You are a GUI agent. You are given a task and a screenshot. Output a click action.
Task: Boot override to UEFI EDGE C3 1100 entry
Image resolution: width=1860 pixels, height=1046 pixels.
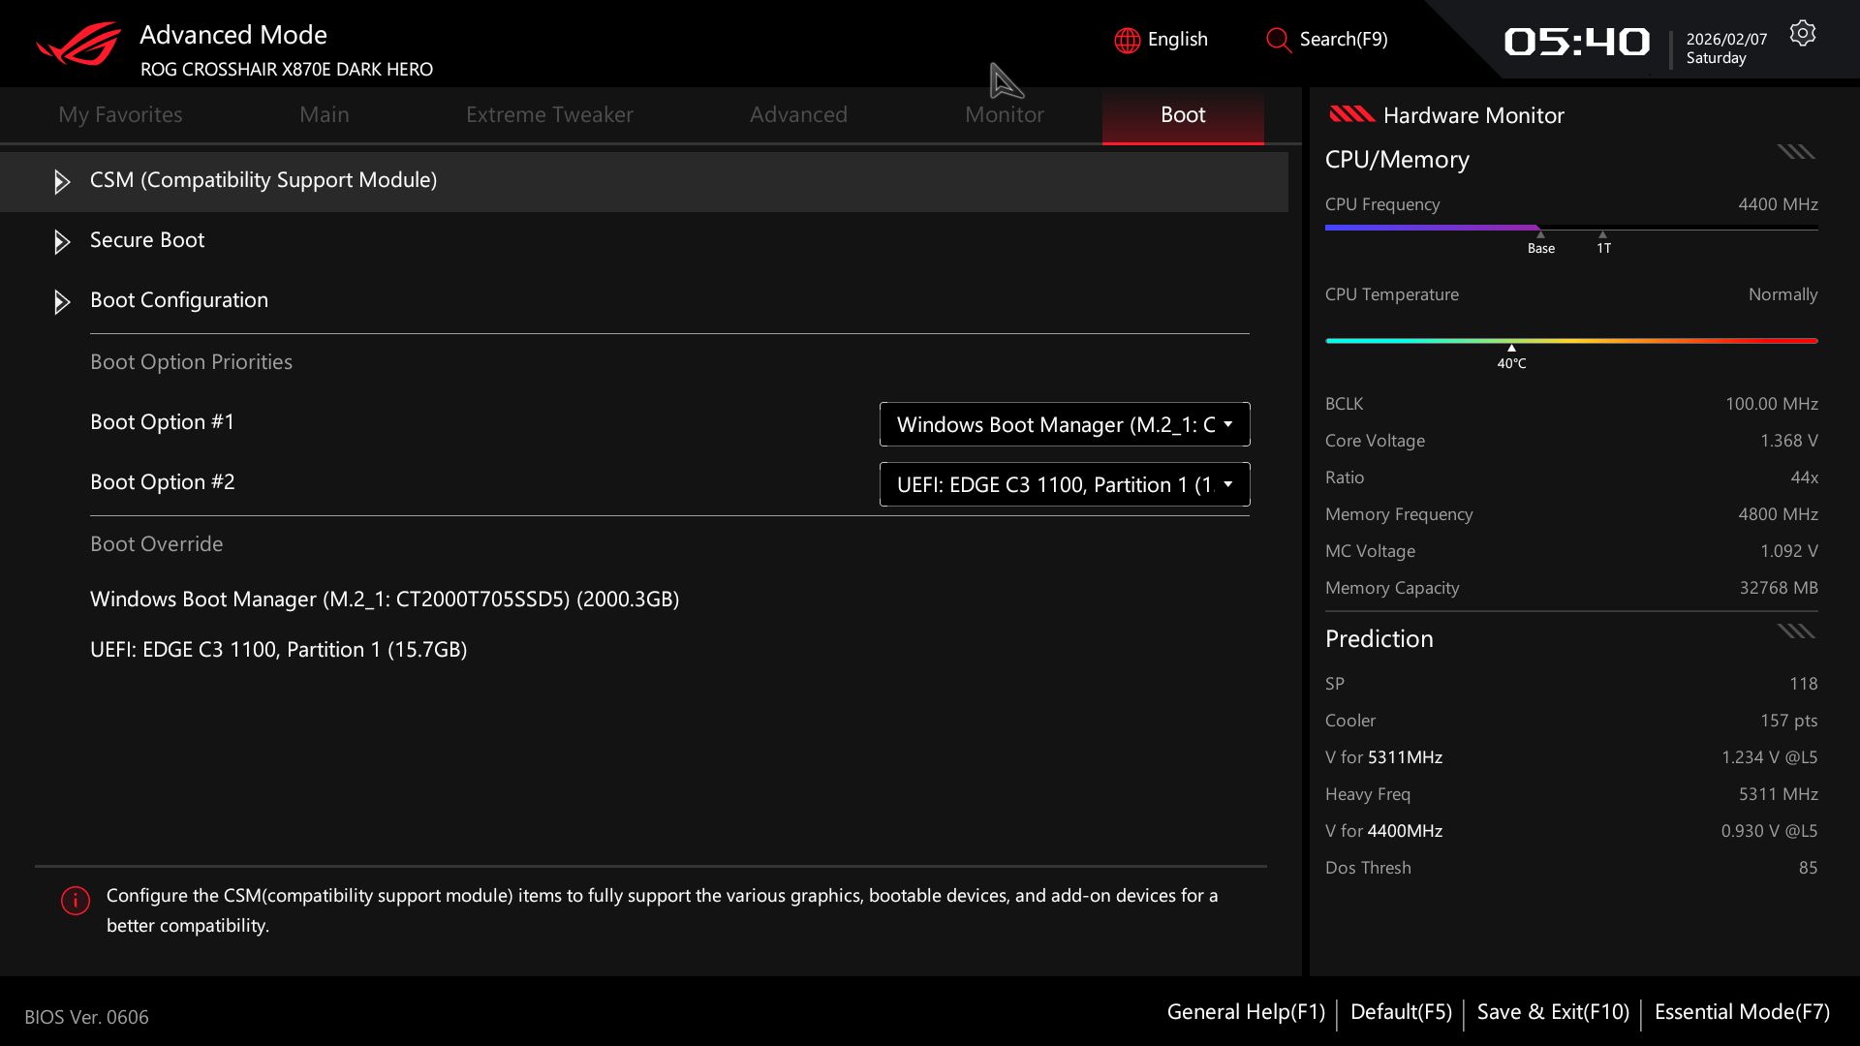pyautogui.click(x=279, y=650)
